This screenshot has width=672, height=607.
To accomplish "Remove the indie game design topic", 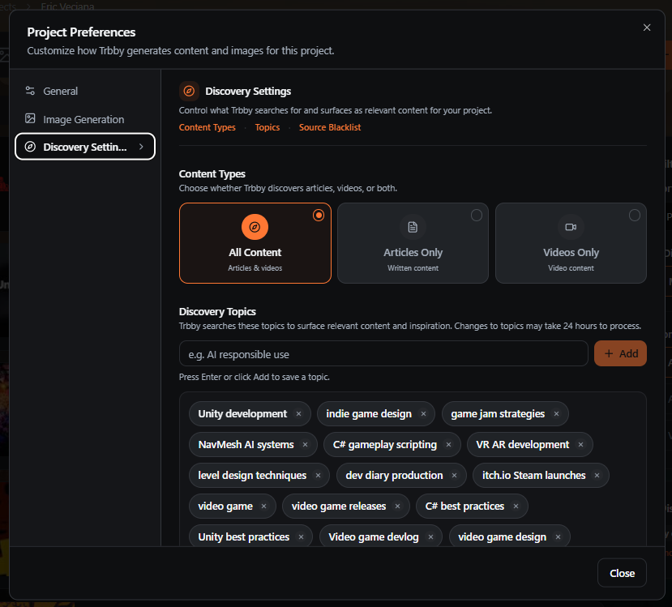I will (423, 414).
